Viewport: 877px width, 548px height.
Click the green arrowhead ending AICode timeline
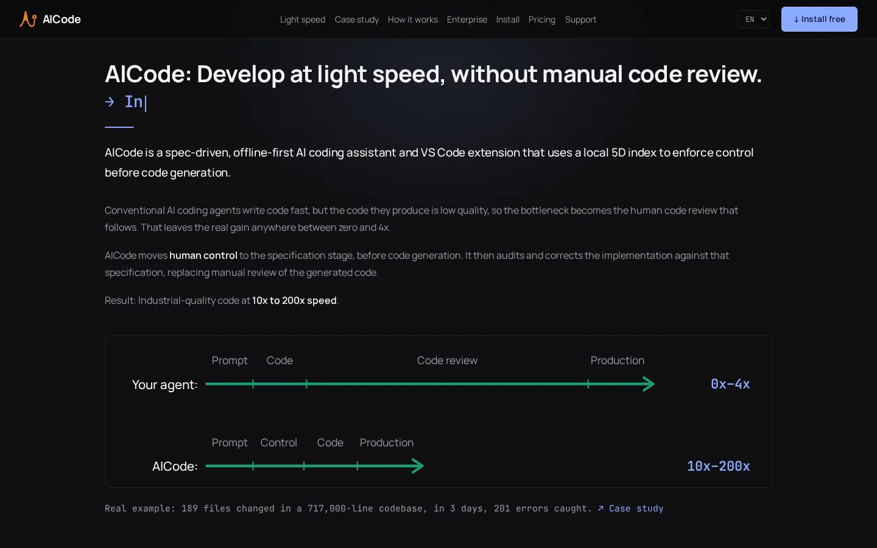418,466
